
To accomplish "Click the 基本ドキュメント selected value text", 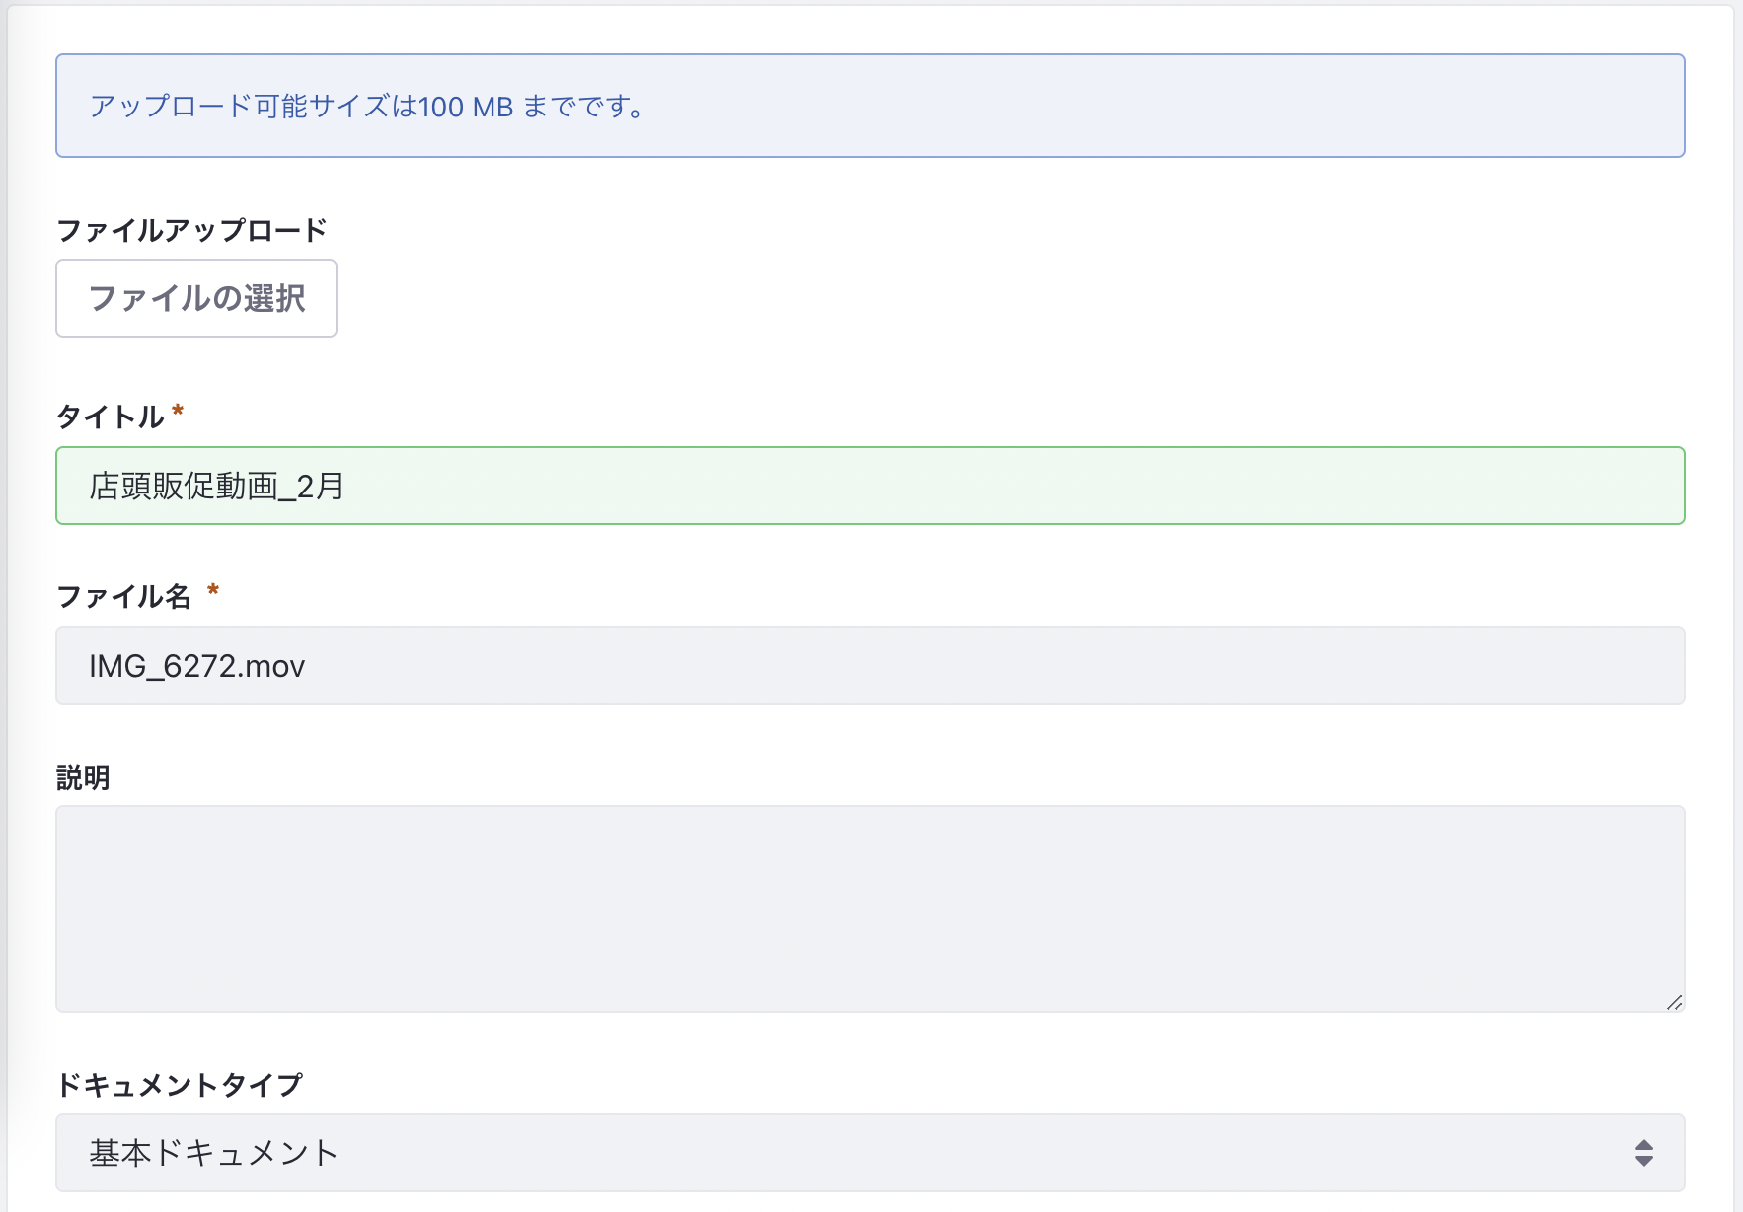I will (x=213, y=1153).
